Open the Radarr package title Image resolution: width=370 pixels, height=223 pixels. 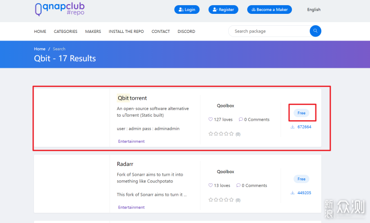125,164
